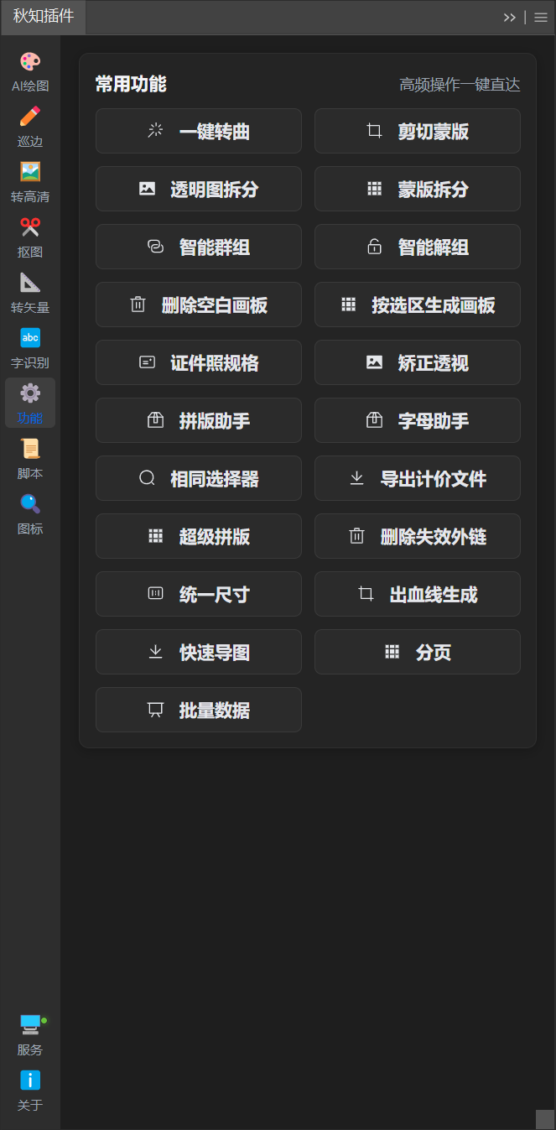
Task: Select the 巡边 pencil tool
Action: (30, 117)
